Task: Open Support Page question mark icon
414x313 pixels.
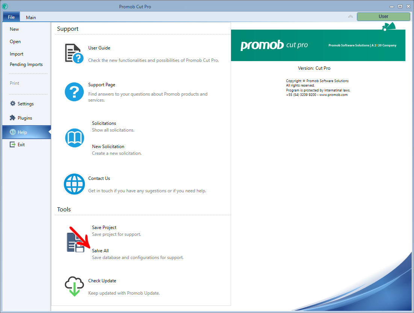Action: (x=74, y=92)
